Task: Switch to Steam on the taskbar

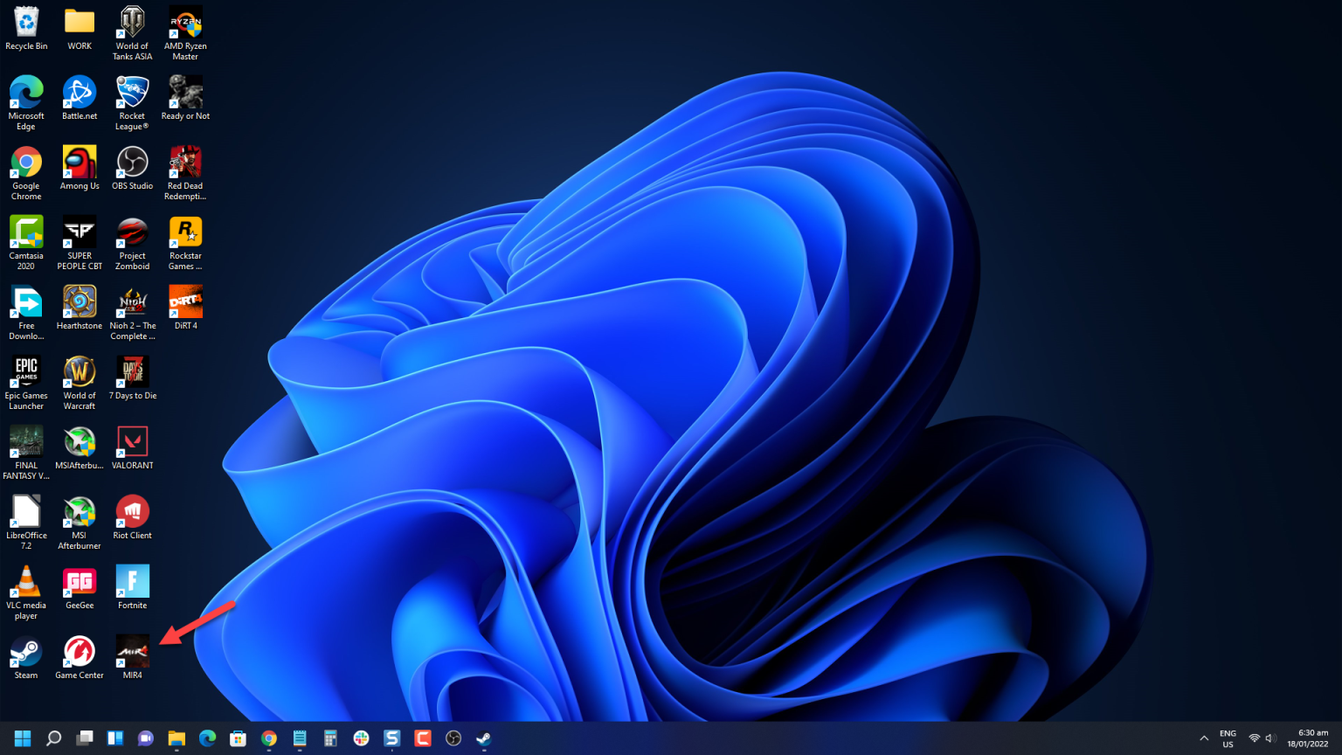Action: (x=484, y=738)
